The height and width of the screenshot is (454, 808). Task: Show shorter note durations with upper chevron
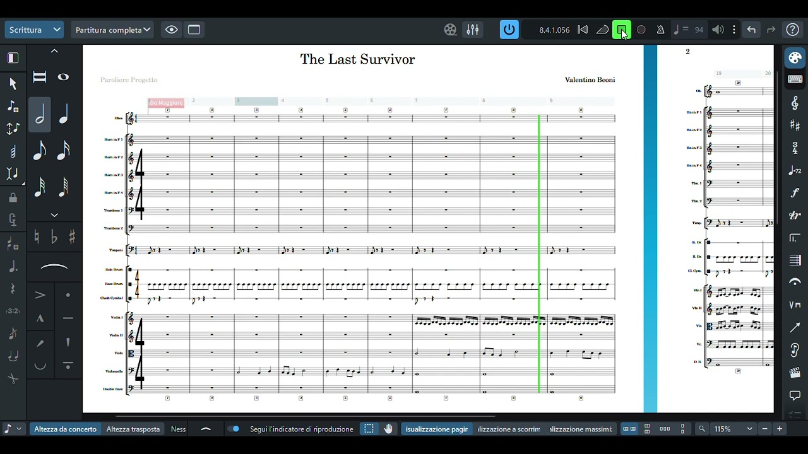coord(54,51)
